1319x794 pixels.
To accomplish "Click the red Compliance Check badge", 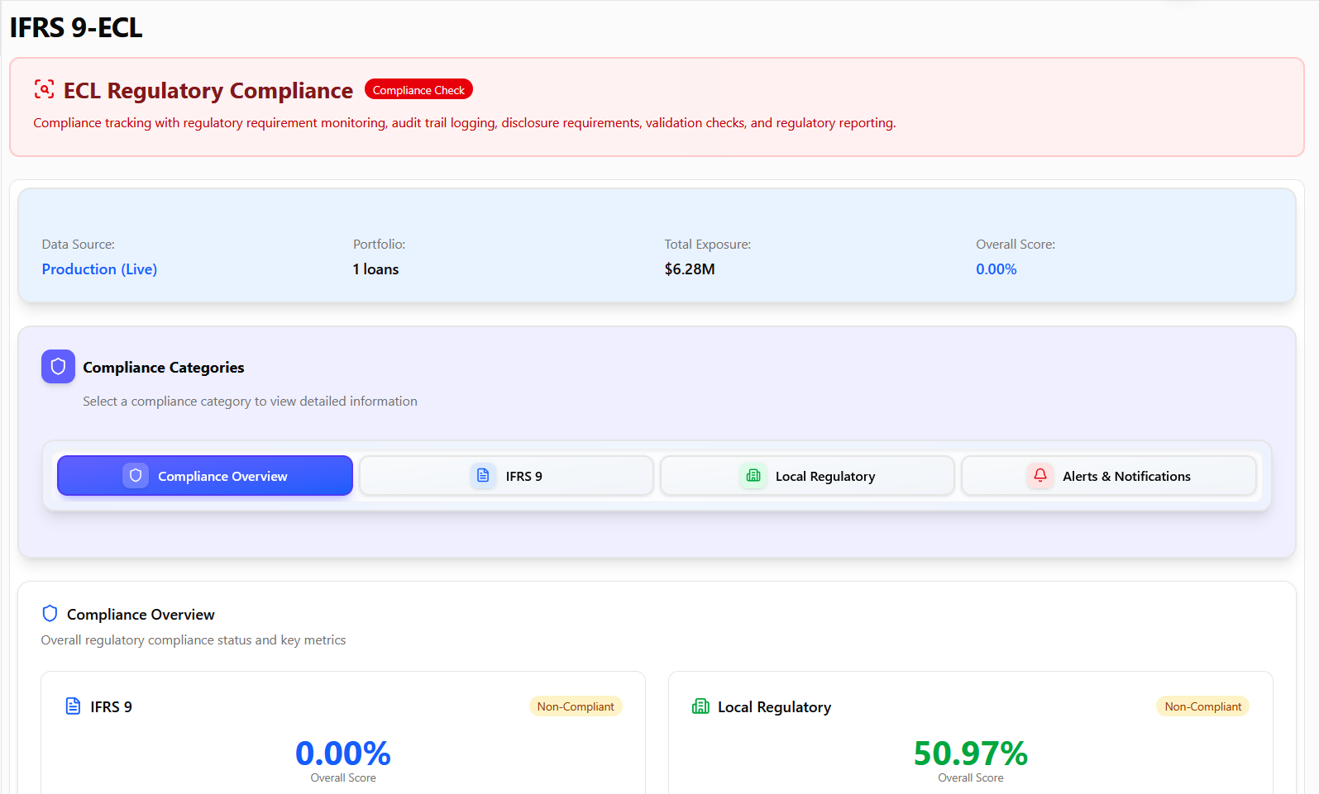I will [418, 90].
